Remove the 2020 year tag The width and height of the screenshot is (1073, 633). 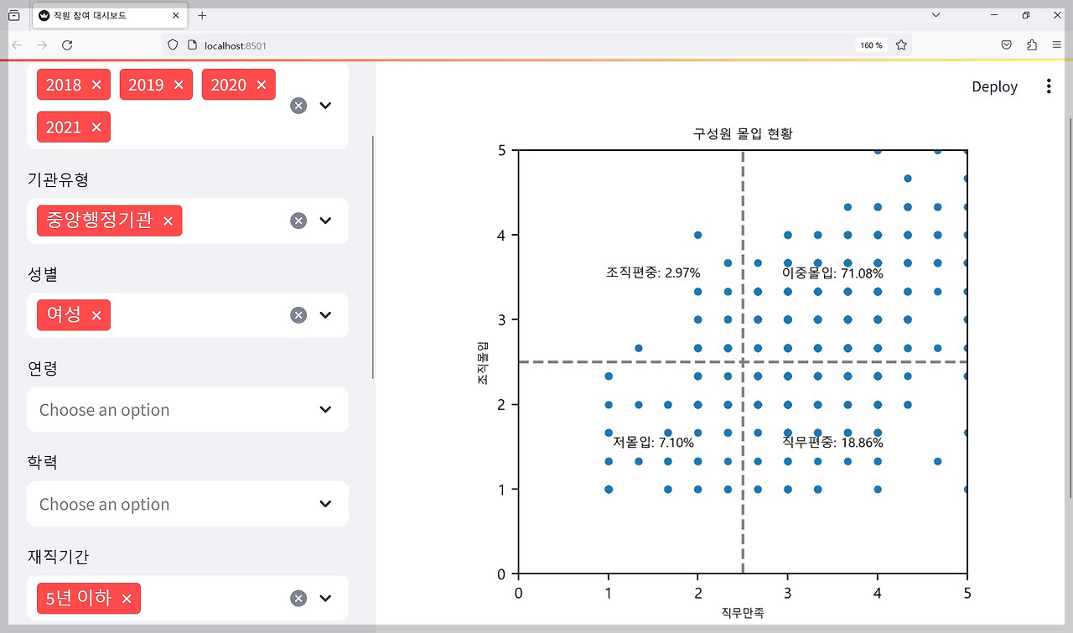point(262,85)
